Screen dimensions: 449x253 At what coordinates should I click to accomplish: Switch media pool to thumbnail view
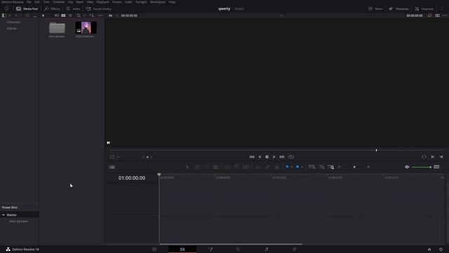coord(63,15)
